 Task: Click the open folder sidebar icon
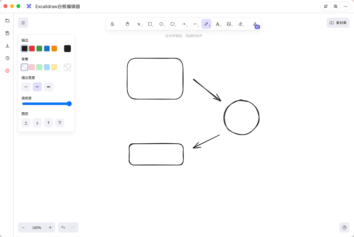pyautogui.click(x=7, y=20)
